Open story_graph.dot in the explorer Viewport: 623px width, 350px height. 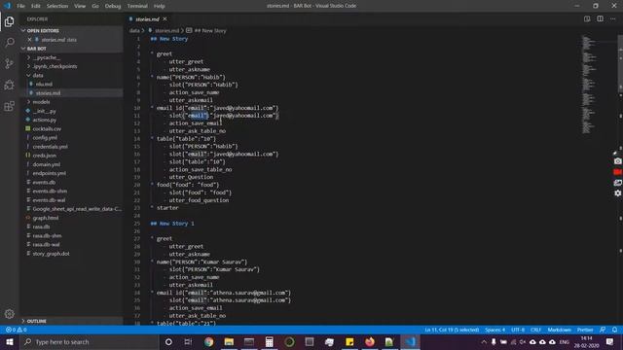point(51,254)
